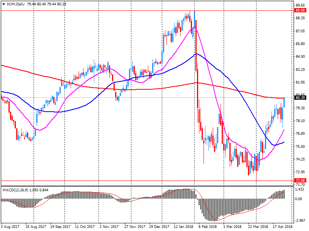The width and height of the screenshot is (309, 231).
Task: Click the 19 Sep 2017 date label
Action: (x=60, y=227)
